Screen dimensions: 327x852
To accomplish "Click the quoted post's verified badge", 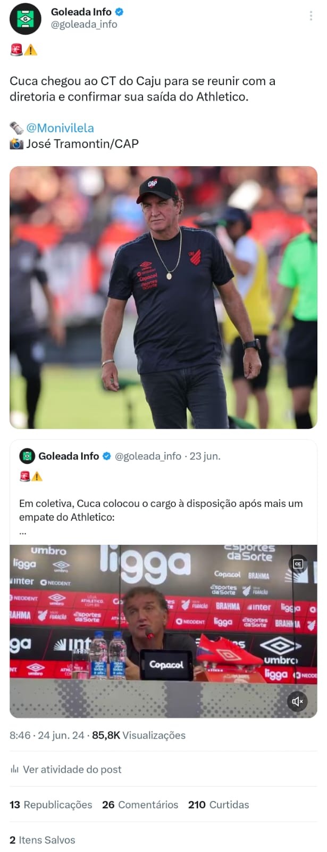I will 106,456.
